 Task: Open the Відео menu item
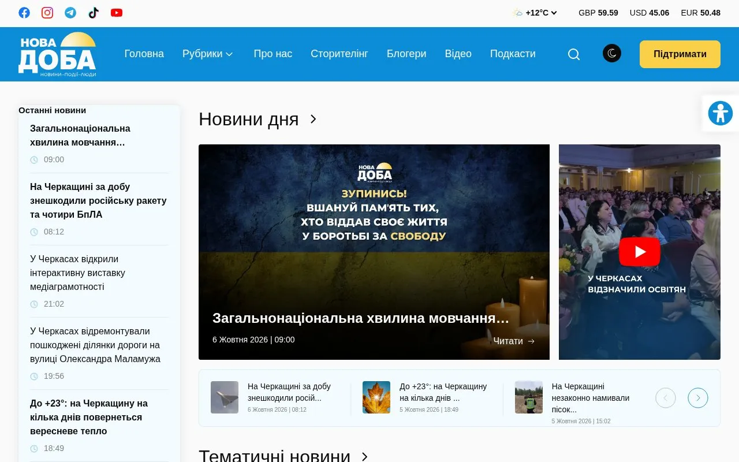(458, 54)
